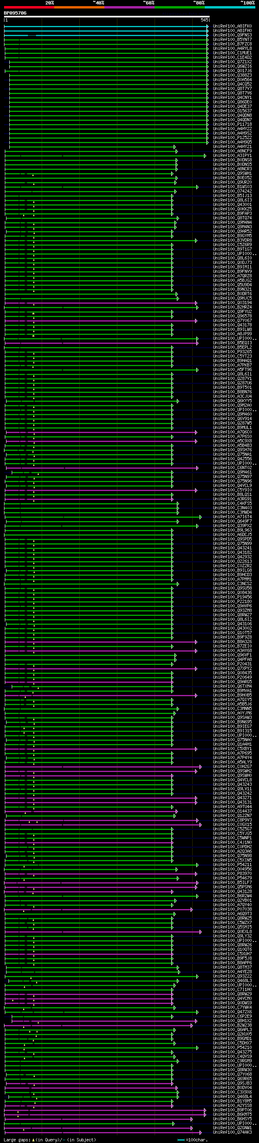This screenshot has height=1143, width=259.
Task: Click the green ~80% identity legend segment
Action: pos(180,7)
